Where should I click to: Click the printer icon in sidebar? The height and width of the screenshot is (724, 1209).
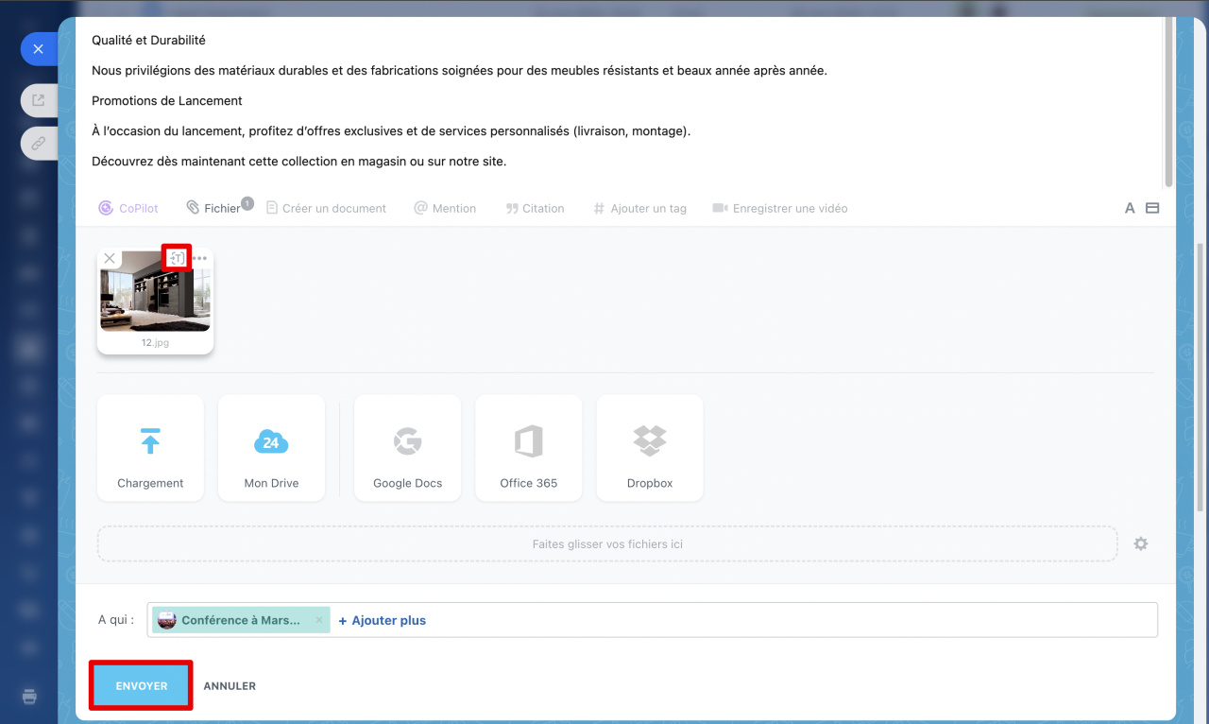[29, 697]
